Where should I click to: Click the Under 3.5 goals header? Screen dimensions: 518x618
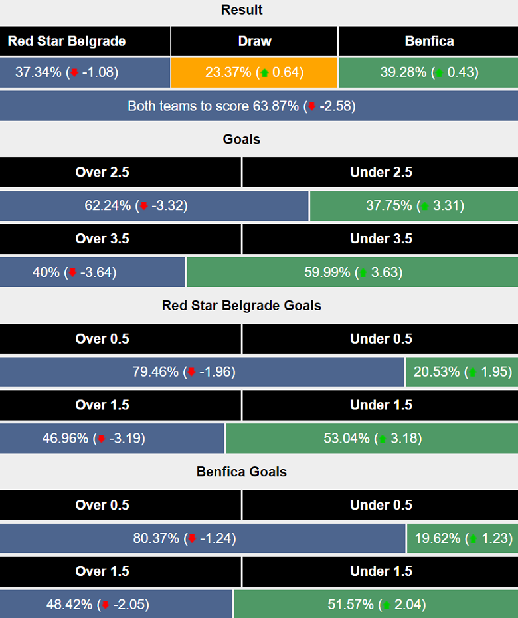[380, 239]
